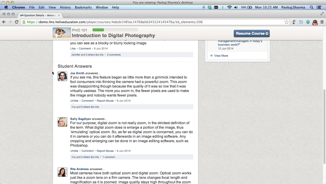Open the File menu
Image resolution: width=326 pixels, height=184 pixels.
coord(32,8)
